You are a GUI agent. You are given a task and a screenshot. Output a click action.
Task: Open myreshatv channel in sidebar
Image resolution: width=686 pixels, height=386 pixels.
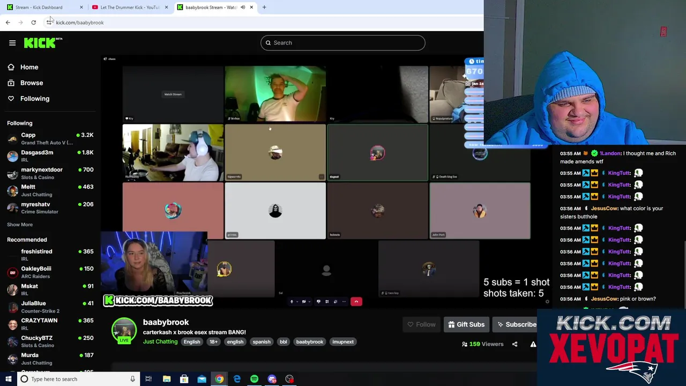50,207
